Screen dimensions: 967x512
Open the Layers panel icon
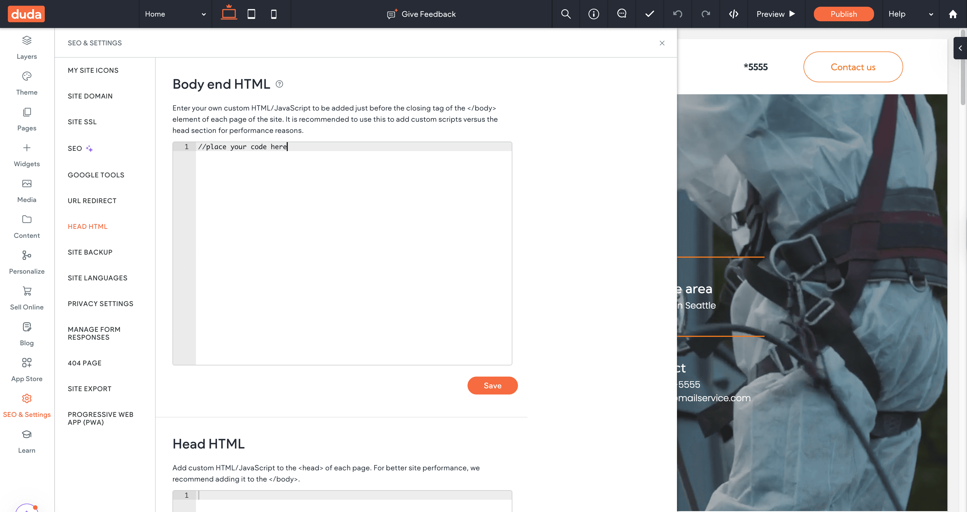tap(27, 40)
